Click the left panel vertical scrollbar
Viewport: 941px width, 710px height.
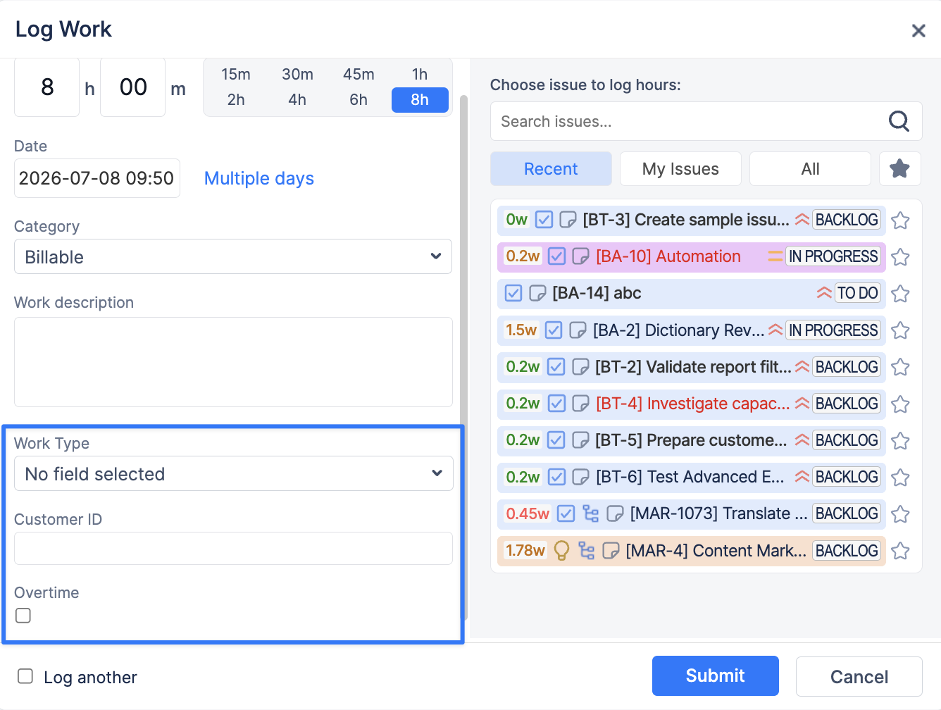coord(463,261)
